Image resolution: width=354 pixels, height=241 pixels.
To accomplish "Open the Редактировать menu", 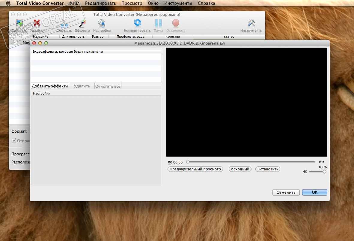I will click(x=100, y=3).
